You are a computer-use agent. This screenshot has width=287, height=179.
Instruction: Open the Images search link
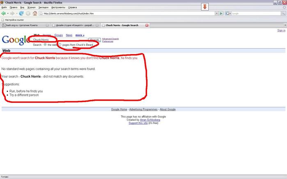47,35
